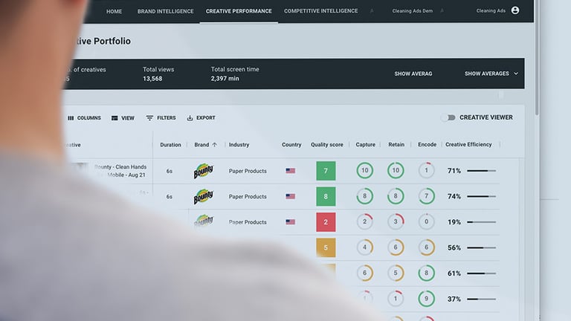Click Encode ring 1 in 71% row
The width and height of the screenshot is (571, 321).
tap(427, 170)
